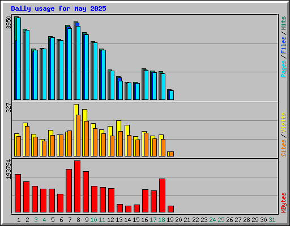Click the 193794 axis value
The height and width of the screenshot is (226, 290).
[8, 169]
